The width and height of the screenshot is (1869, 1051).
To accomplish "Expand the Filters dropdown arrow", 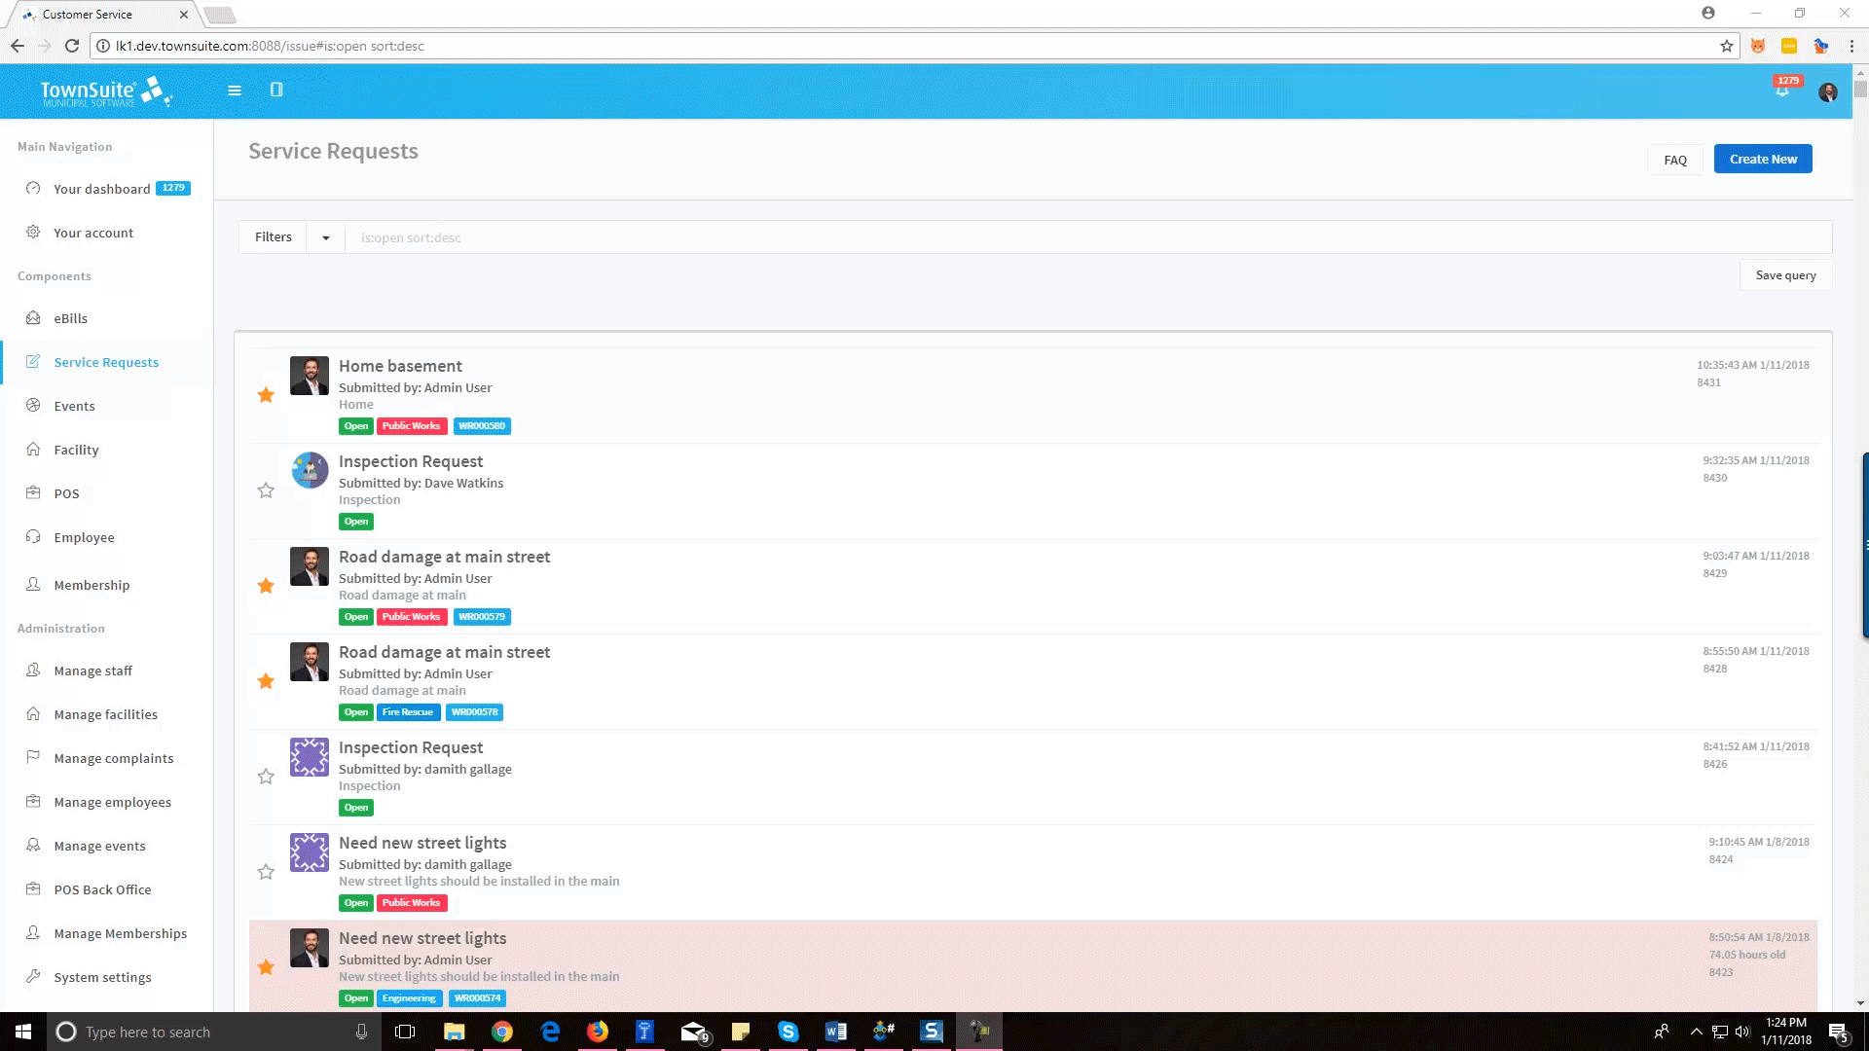I will 326,237.
